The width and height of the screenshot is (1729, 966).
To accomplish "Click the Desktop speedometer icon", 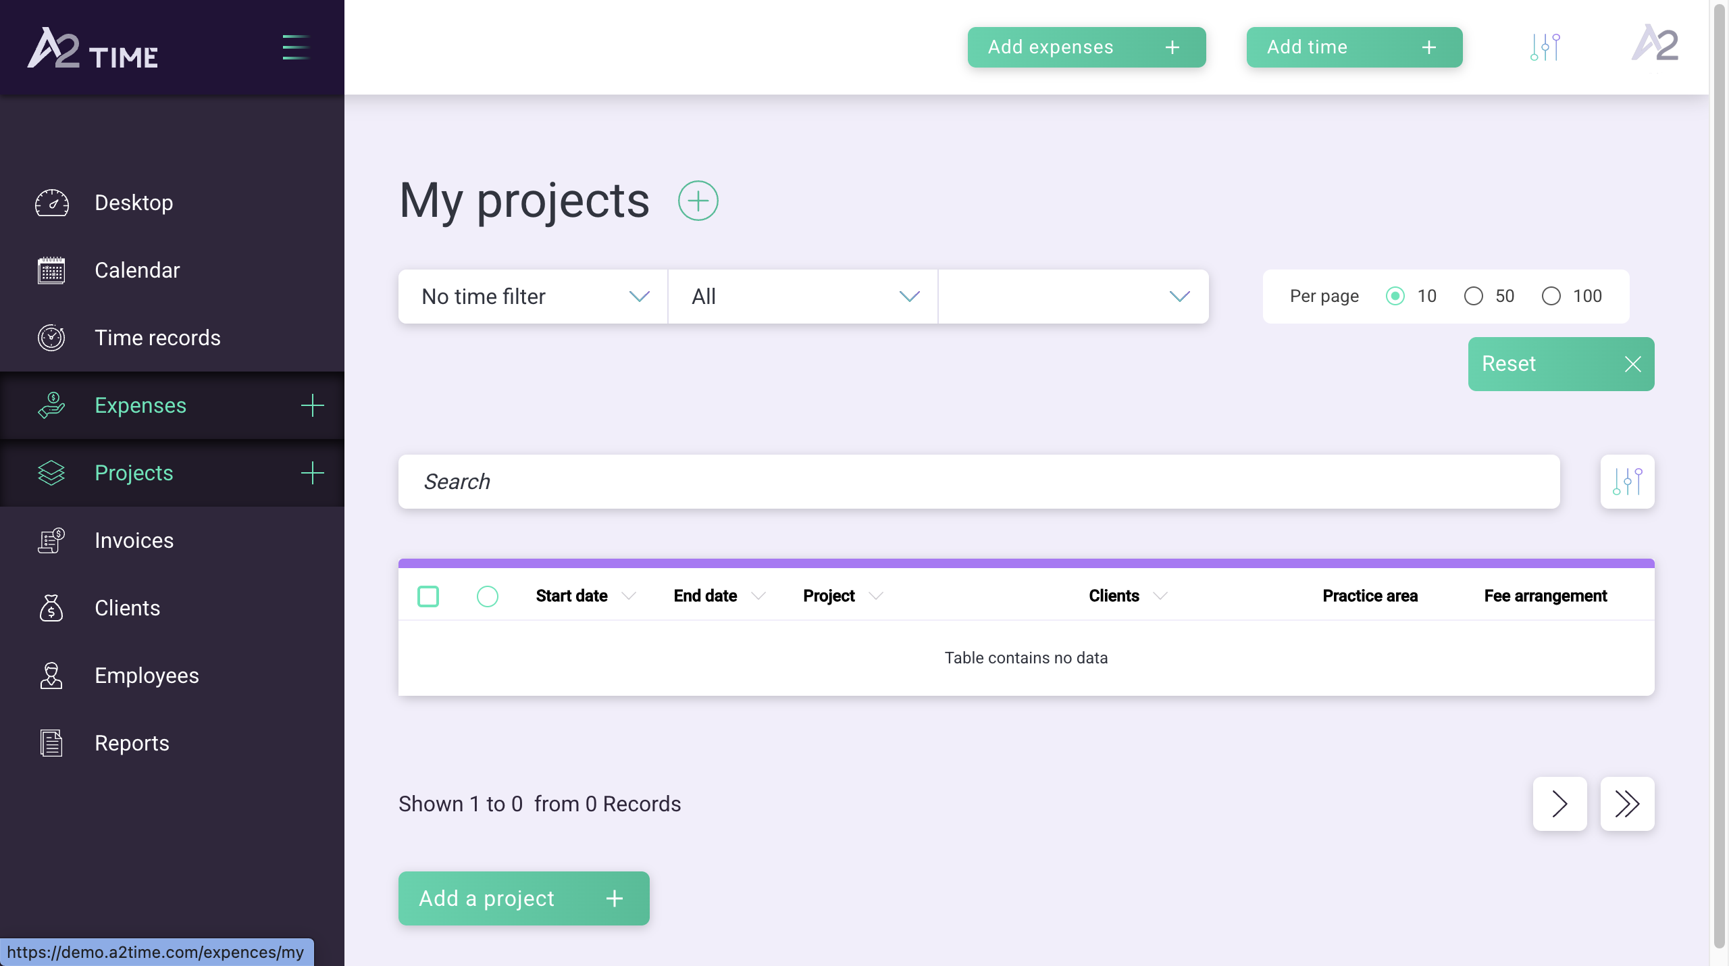I will tap(51, 203).
